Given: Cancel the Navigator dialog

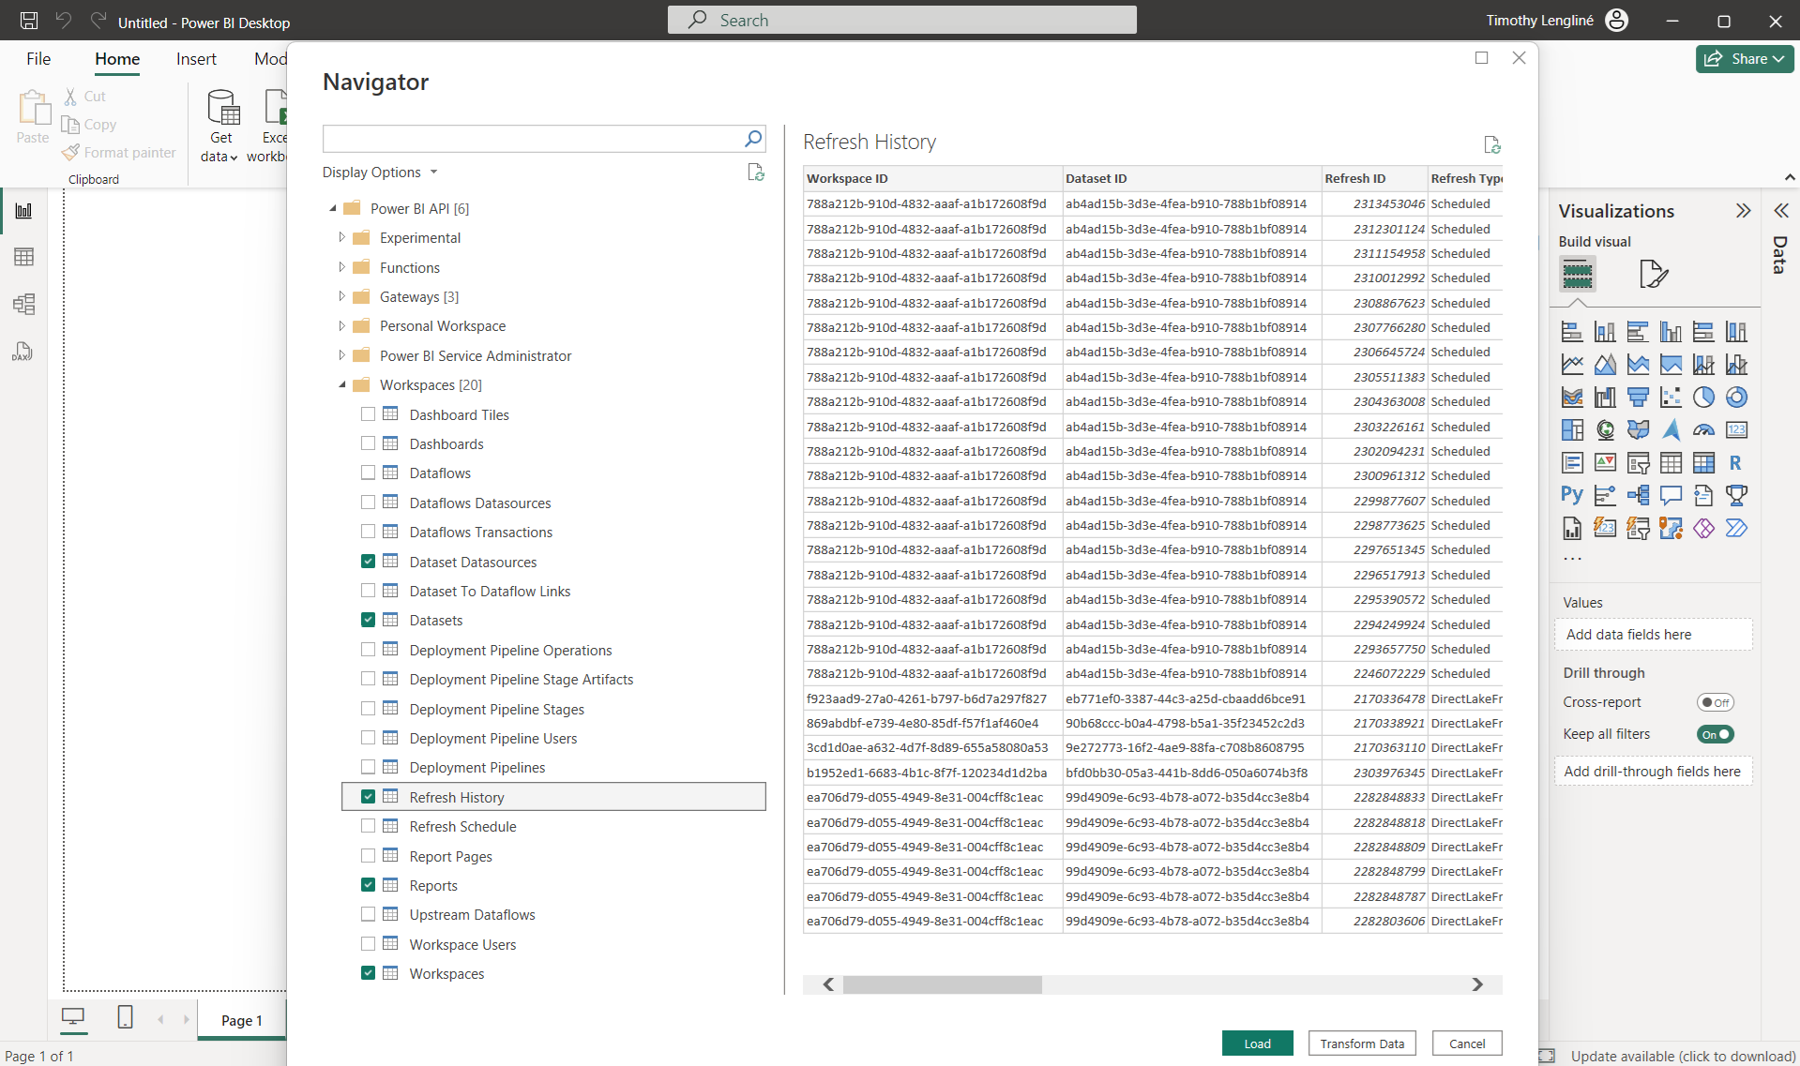Looking at the screenshot, I should (1467, 1043).
